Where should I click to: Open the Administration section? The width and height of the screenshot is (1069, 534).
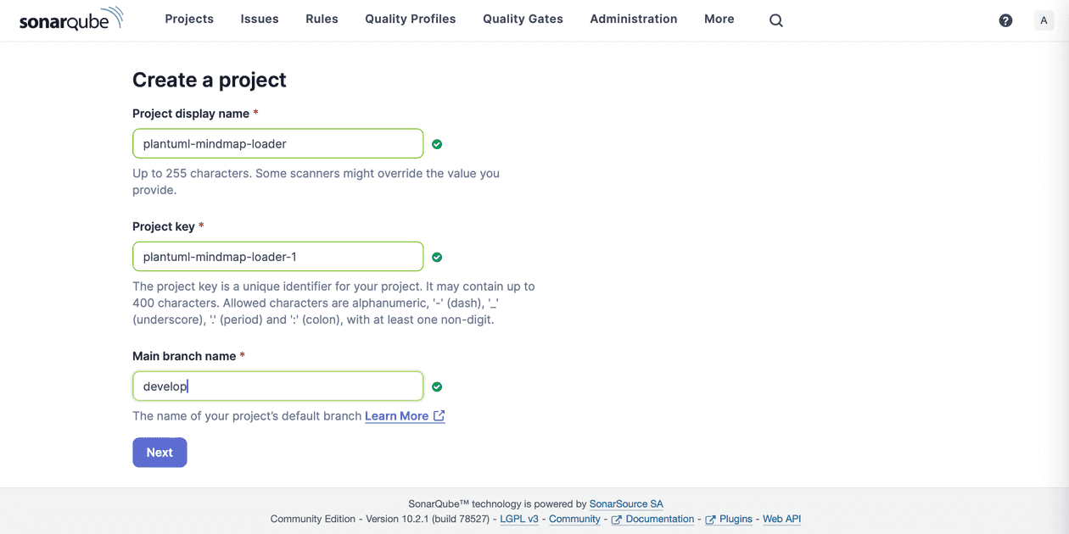(633, 19)
